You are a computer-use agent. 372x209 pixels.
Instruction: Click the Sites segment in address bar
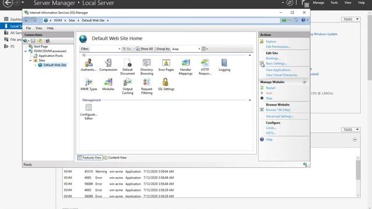(71, 20)
